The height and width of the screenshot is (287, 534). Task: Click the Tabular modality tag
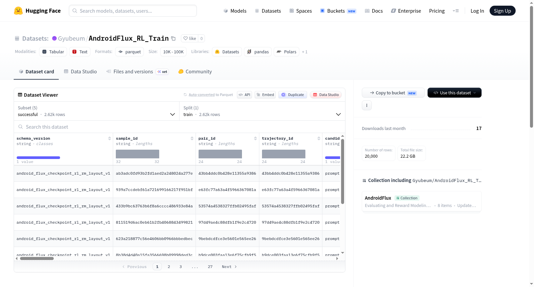pos(53,52)
